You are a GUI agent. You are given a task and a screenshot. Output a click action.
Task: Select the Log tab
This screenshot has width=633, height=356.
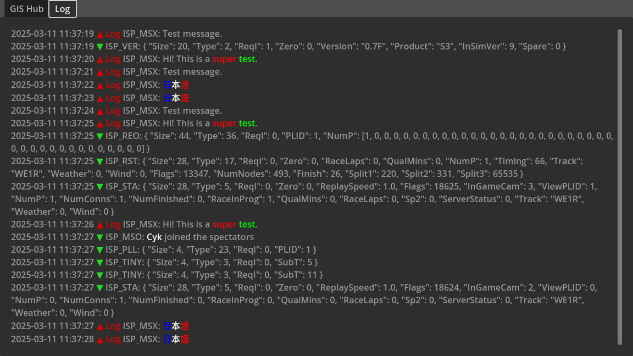(x=63, y=9)
